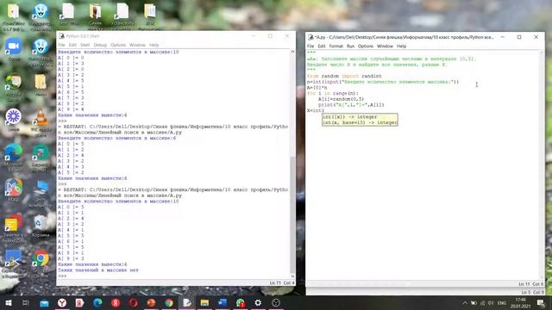552x310 pixels.
Task: Click the 'A=[0]*n' line in editor
Action: (x=317, y=88)
